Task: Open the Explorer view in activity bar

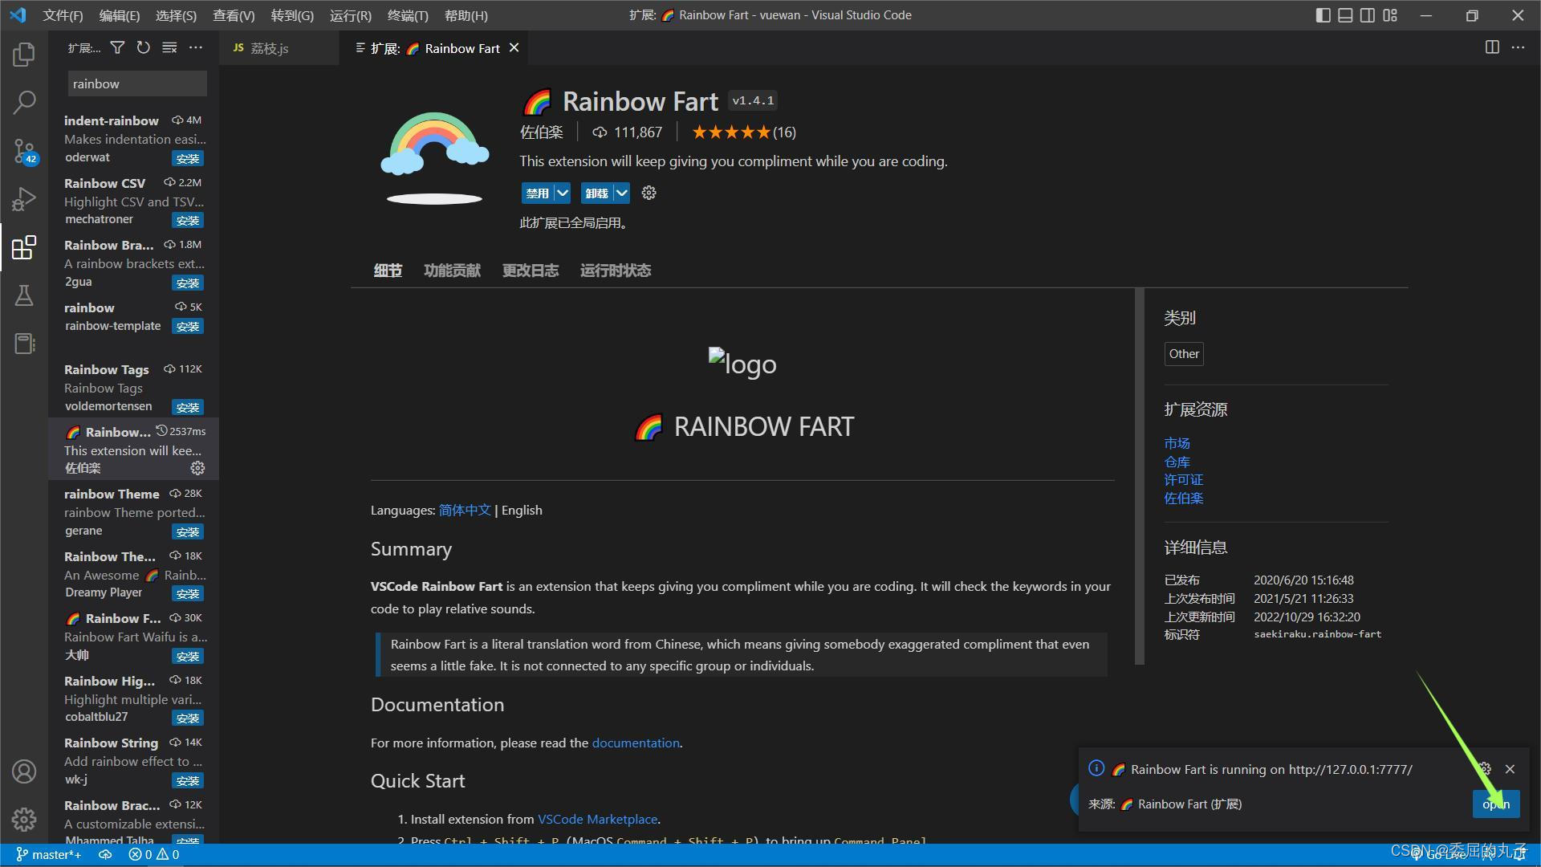Action: tap(24, 54)
